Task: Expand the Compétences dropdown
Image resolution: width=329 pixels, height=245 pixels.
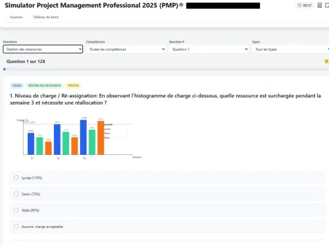Action: click(x=126, y=49)
